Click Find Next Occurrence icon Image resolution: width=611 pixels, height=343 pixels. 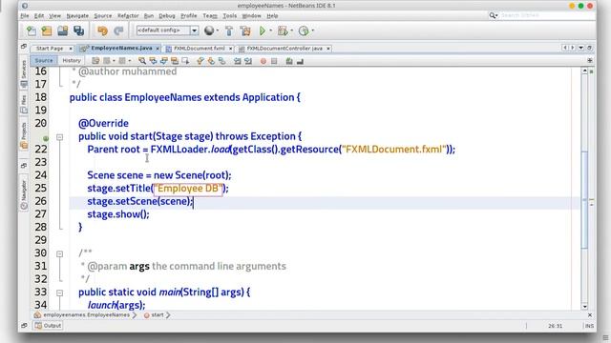[163, 61]
